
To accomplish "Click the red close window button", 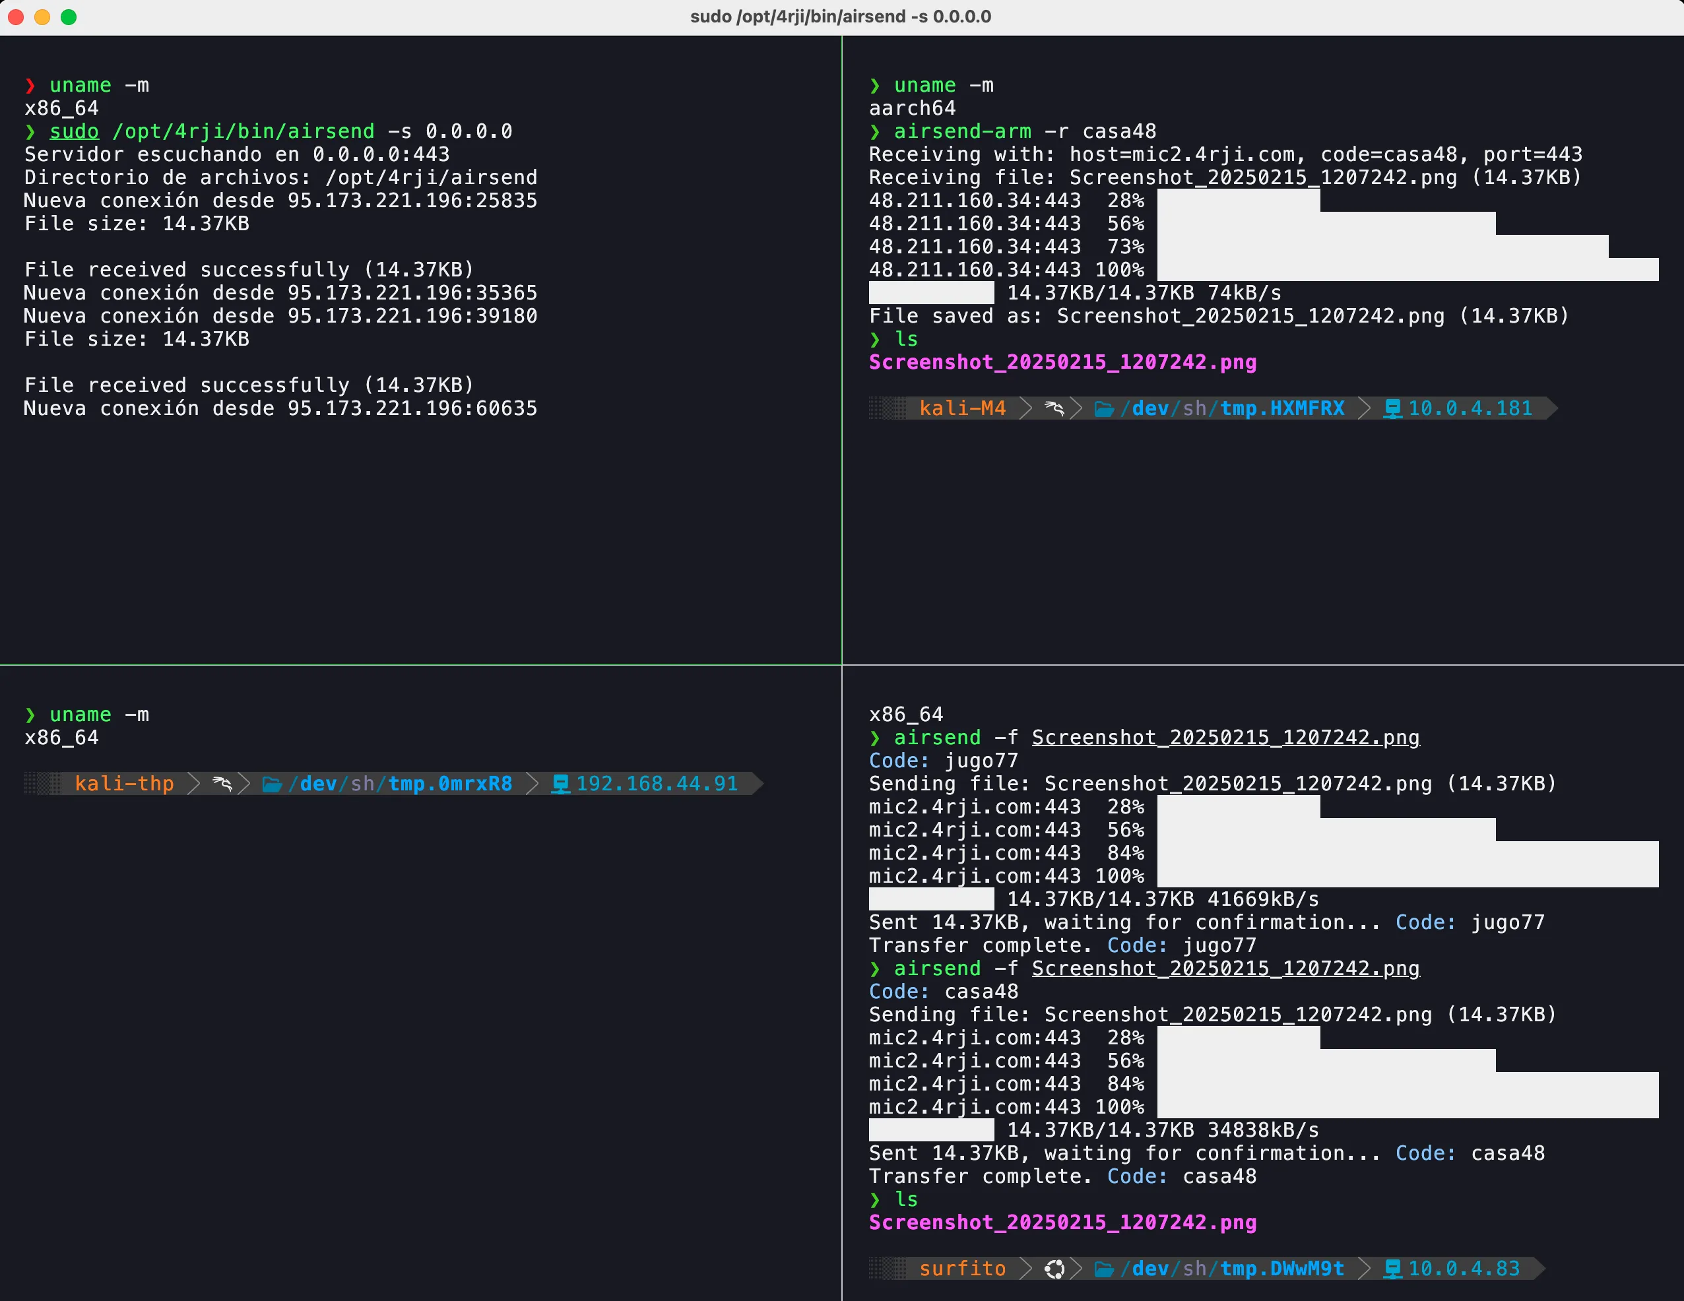I will [16, 17].
